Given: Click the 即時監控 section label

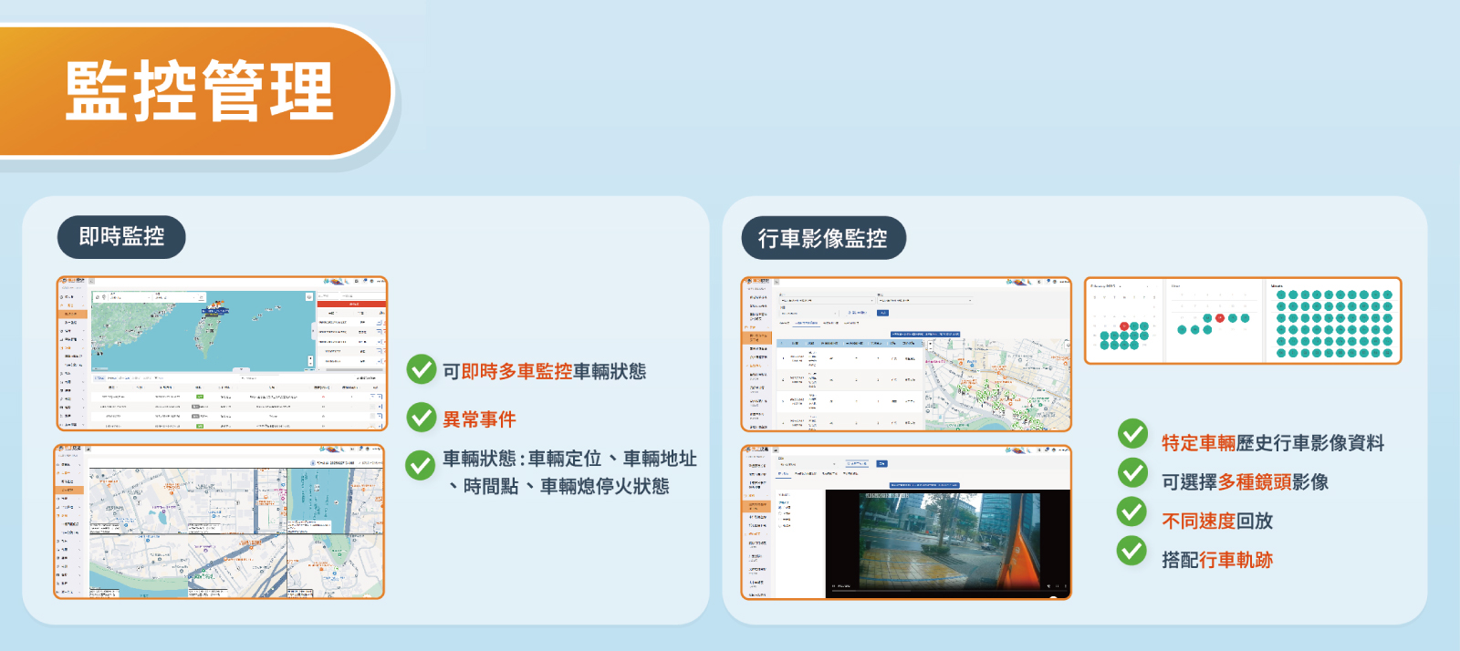Looking at the screenshot, I should click(121, 237).
